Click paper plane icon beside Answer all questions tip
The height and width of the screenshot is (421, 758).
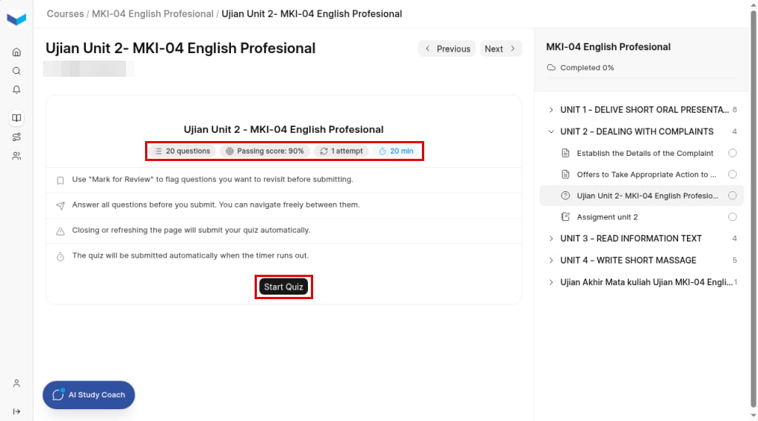coord(61,206)
